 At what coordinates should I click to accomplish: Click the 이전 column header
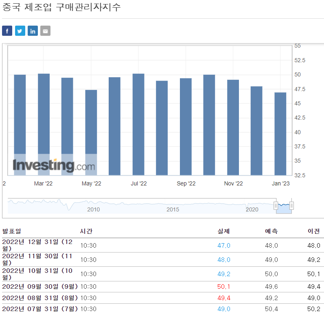tap(314, 231)
